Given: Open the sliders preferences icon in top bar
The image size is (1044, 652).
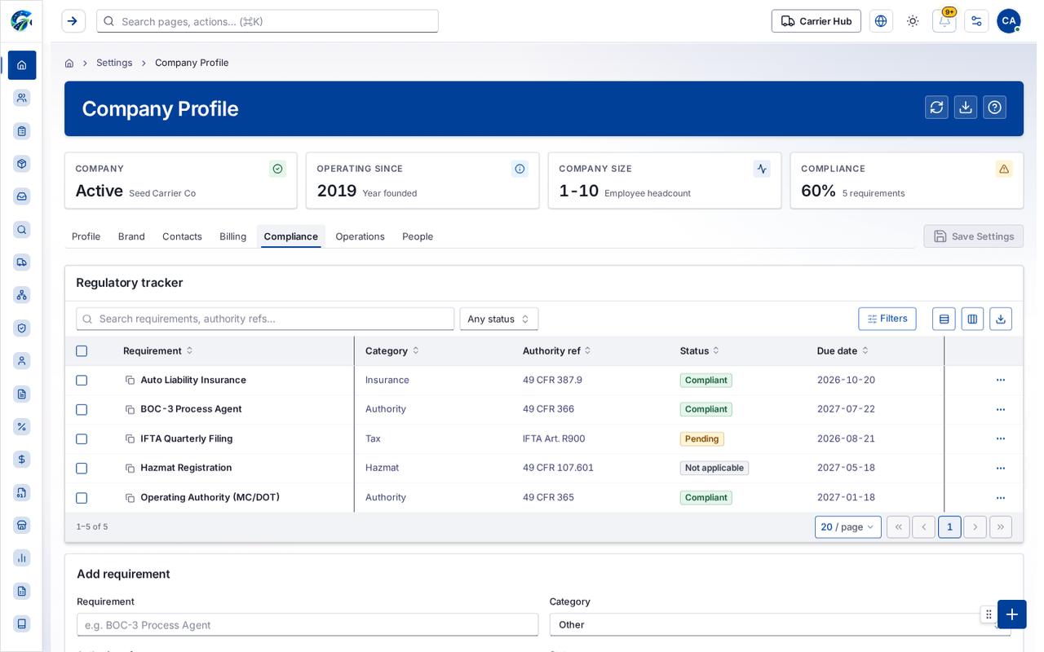Looking at the screenshot, I should coord(976,21).
